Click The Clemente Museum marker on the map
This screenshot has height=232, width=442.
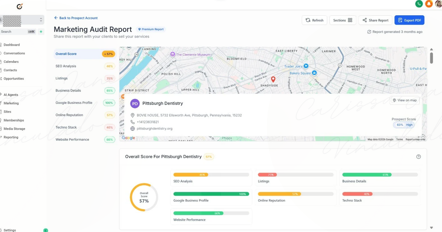(x=173, y=54)
